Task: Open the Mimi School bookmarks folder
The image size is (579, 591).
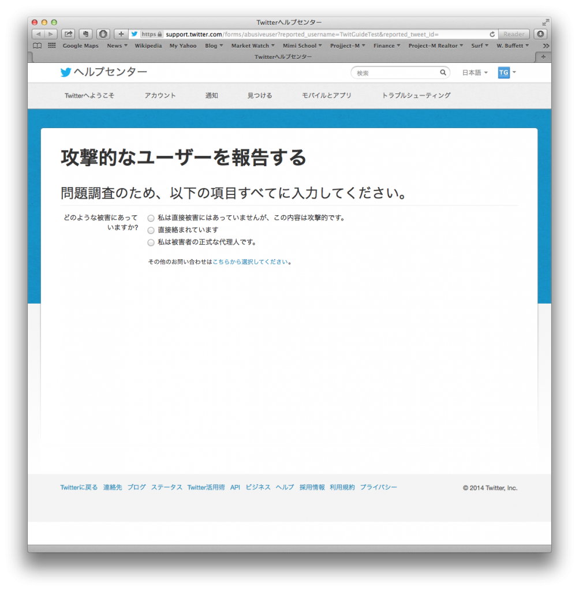Action: tap(302, 46)
